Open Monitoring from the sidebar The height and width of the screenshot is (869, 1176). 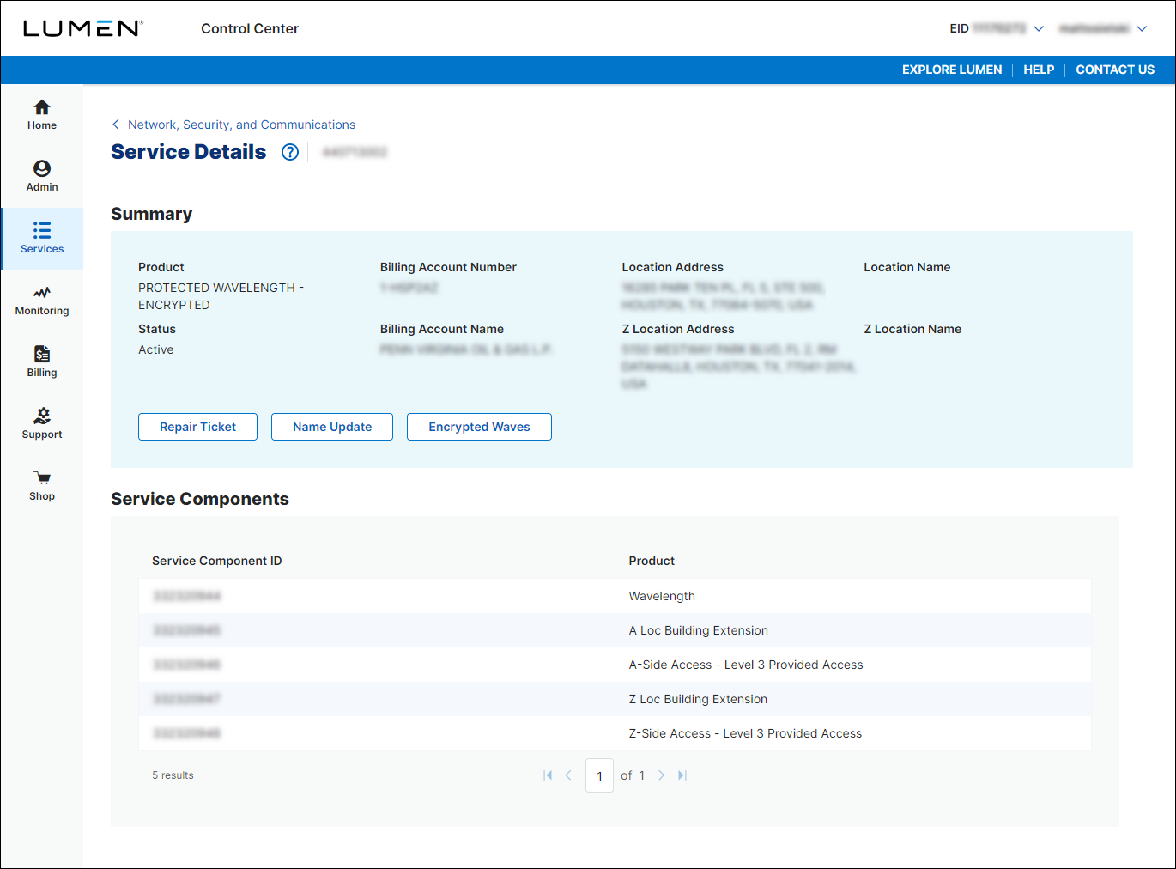coord(42,301)
